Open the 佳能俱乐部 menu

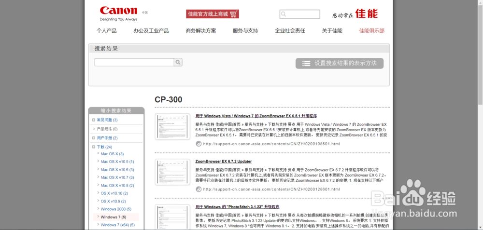point(372,31)
